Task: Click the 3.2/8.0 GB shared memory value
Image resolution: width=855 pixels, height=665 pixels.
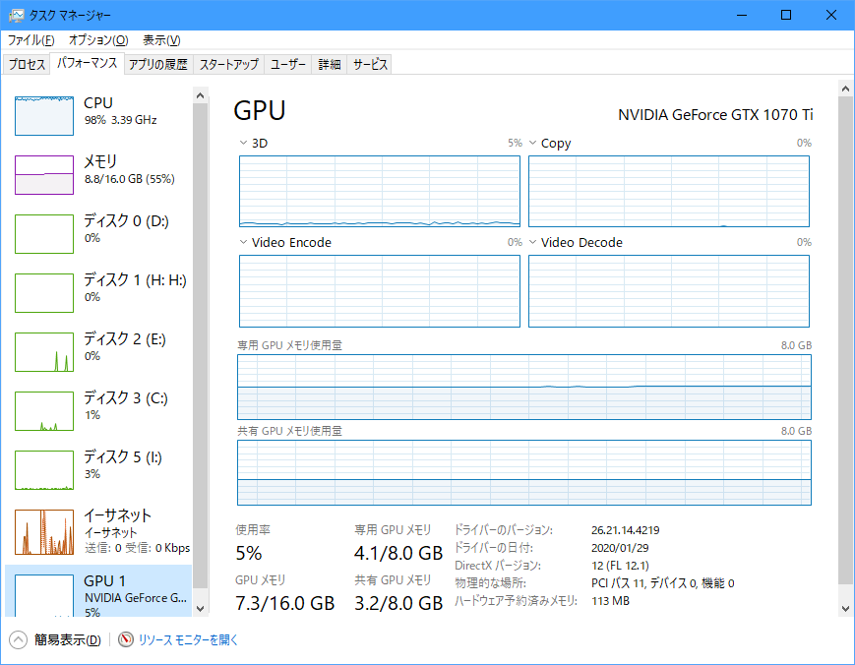Action: [398, 603]
